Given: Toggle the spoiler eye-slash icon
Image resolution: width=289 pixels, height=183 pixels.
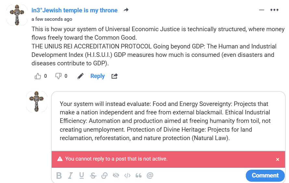Looking at the screenshot, I should [116, 176].
